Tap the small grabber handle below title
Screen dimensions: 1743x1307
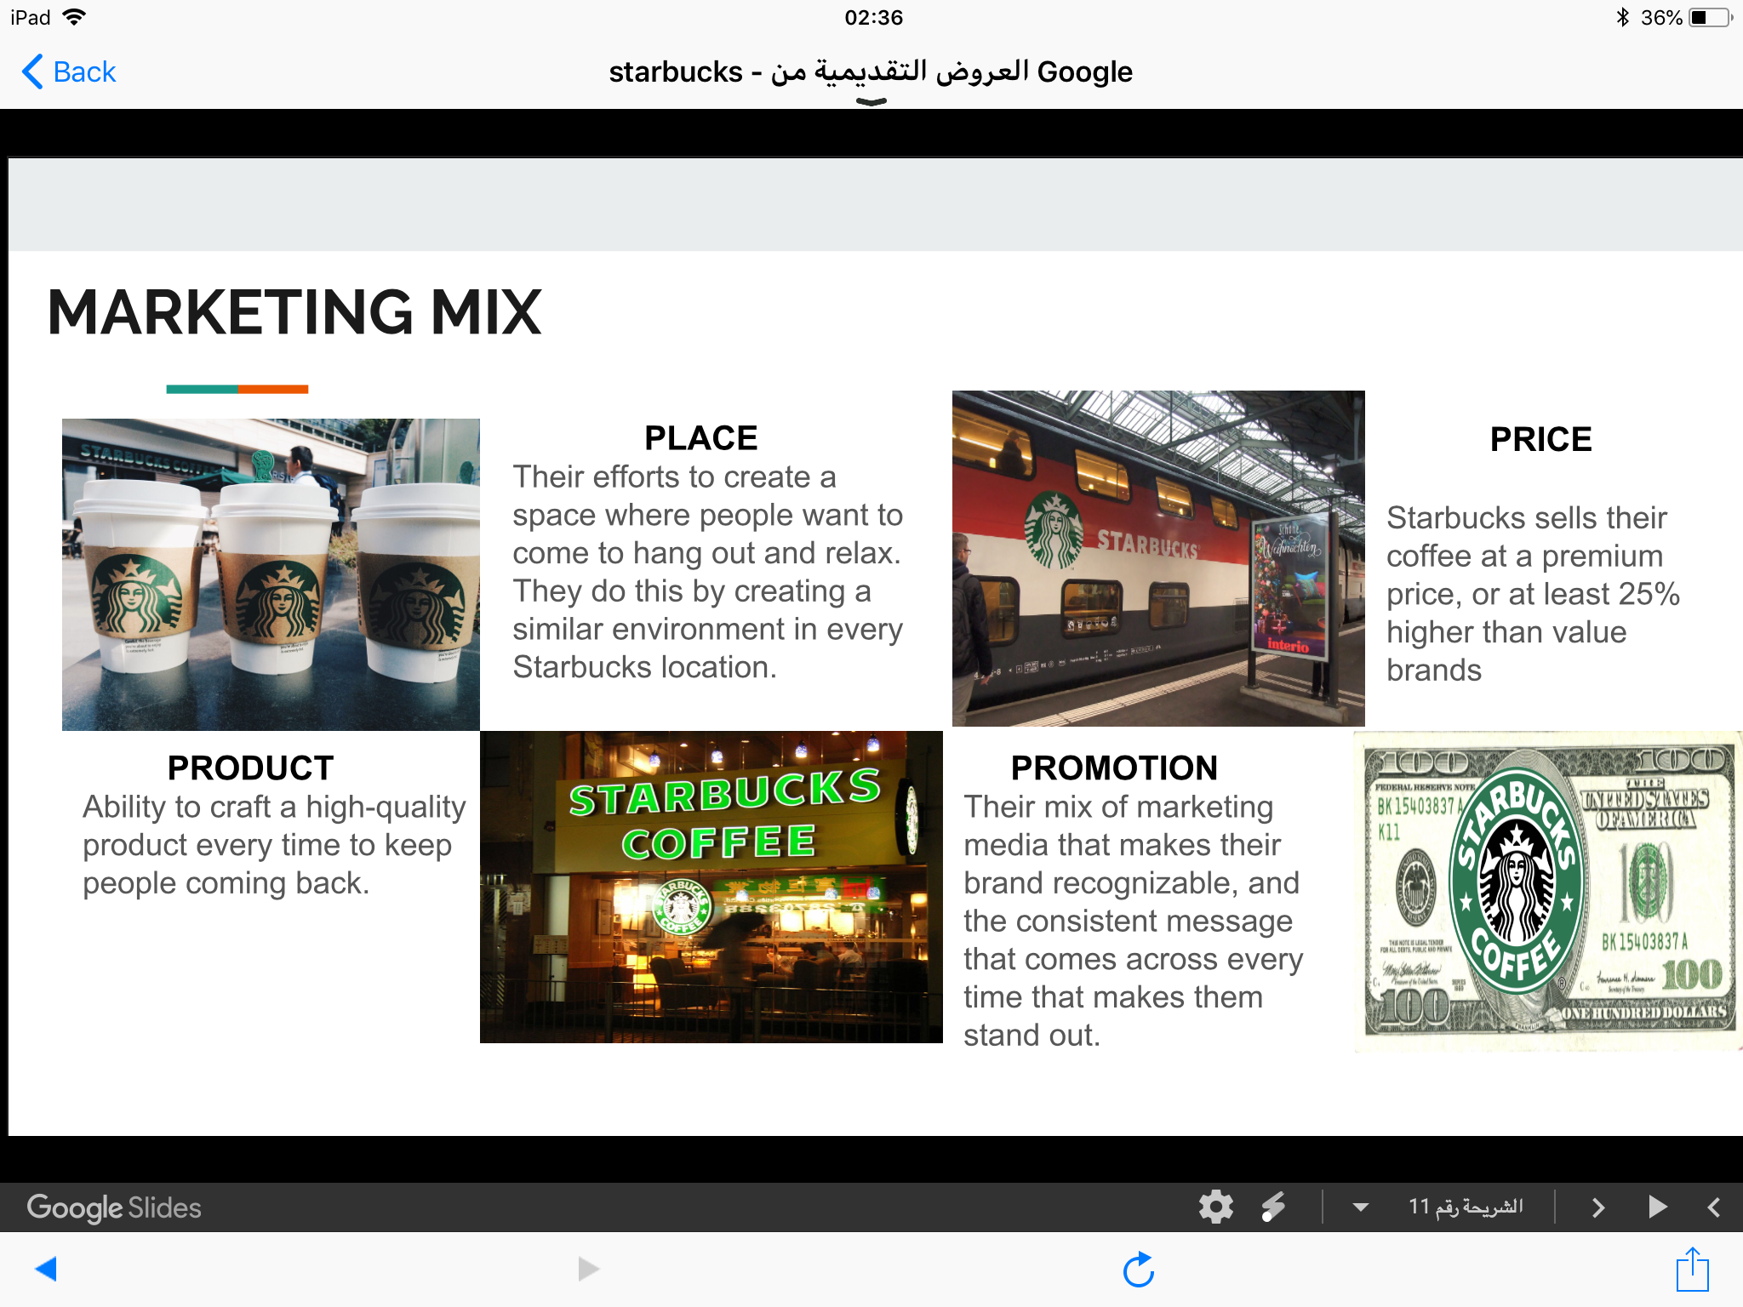[871, 102]
